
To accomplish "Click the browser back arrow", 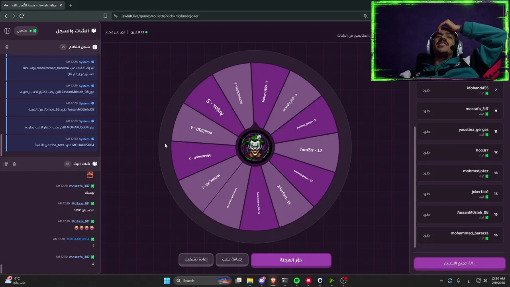I will pyautogui.click(x=6, y=16).
